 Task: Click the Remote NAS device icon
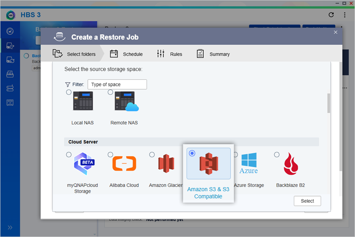[x=126, y=101]
